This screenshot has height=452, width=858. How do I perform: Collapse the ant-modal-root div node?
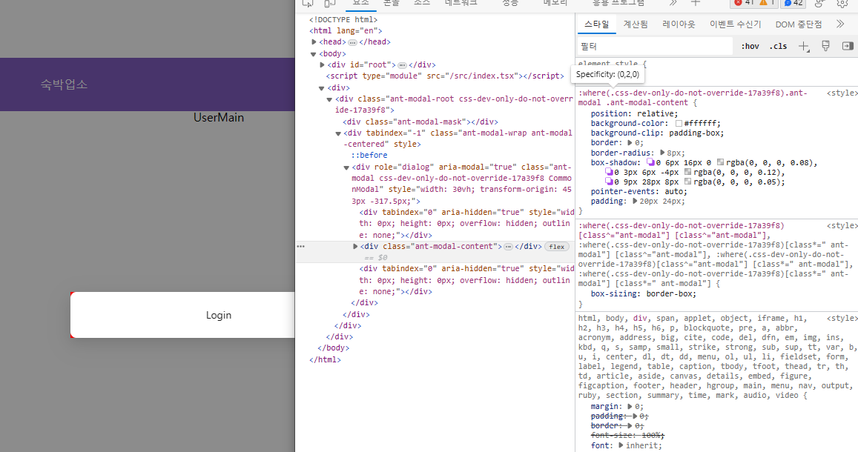click(x=329, y=99)
